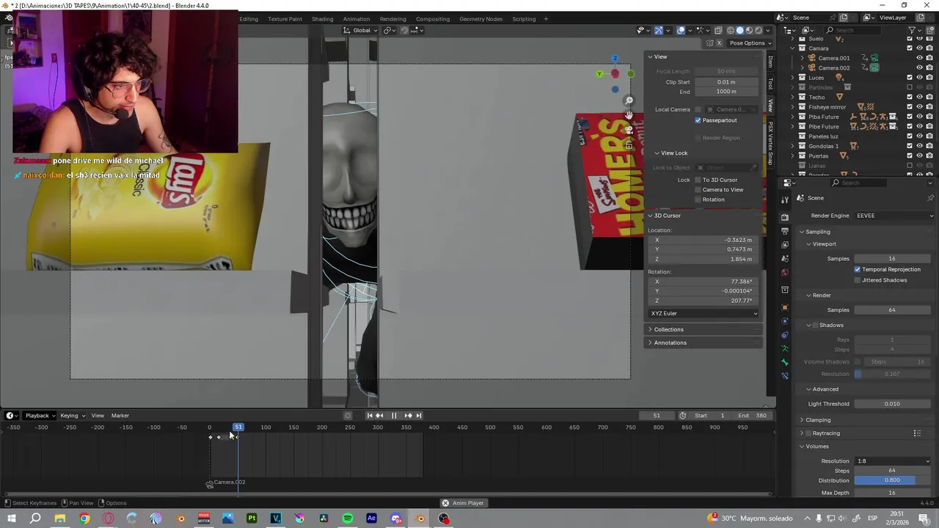Open the Rendering workspace tab
Viewport: 939px width, 528px height.
[x=392, y=19]
